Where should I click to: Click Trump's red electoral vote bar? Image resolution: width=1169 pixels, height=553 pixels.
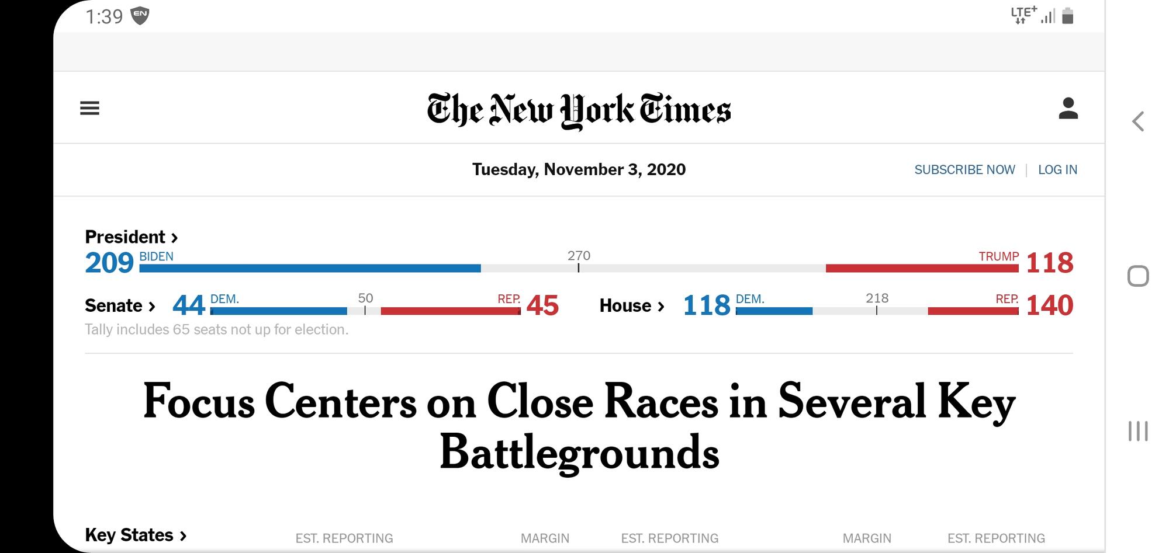[x=922, y=268]
